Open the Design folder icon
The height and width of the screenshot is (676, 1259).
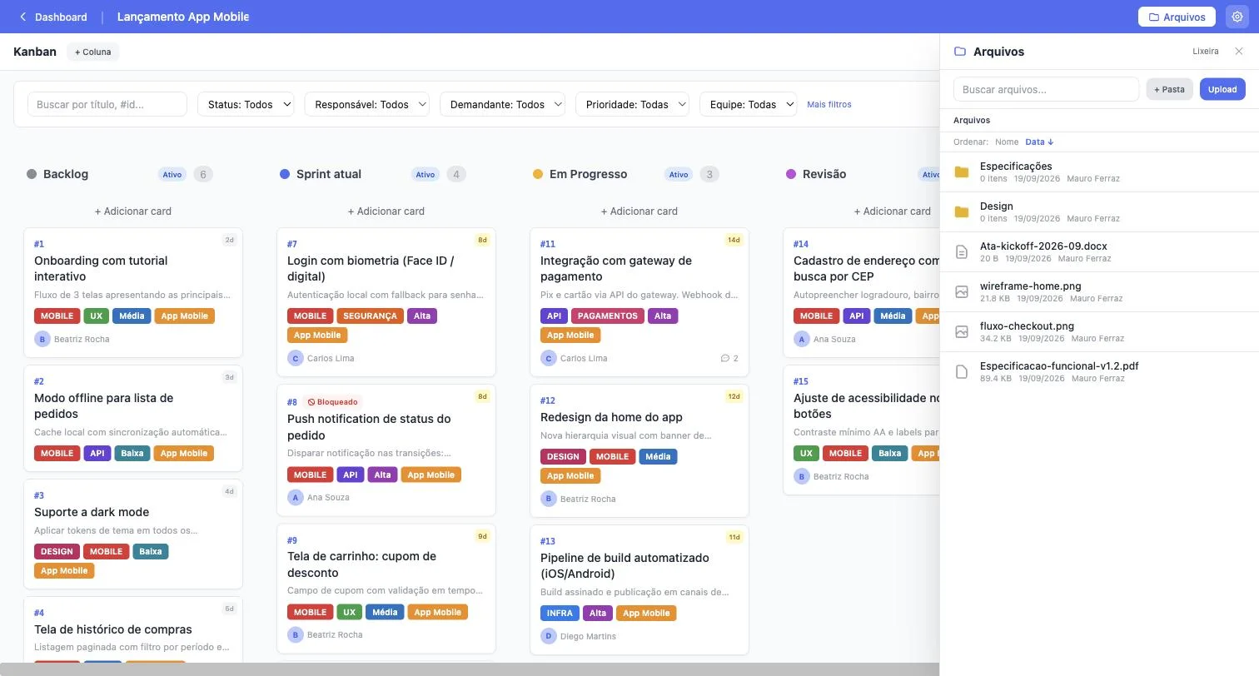click(962, 211)
